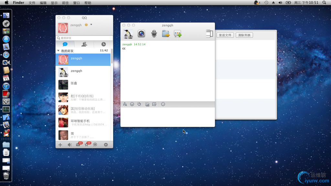
Task: Select contact 环球智能手机
Action: tap(83, 122)
